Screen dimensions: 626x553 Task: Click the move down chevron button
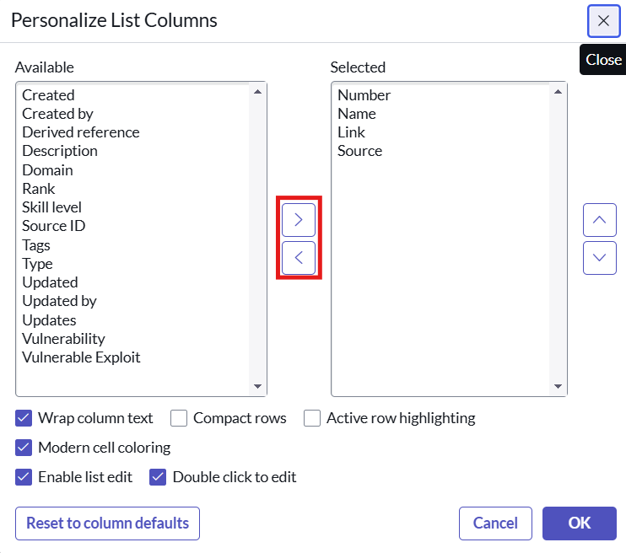[x=599, y=257]
